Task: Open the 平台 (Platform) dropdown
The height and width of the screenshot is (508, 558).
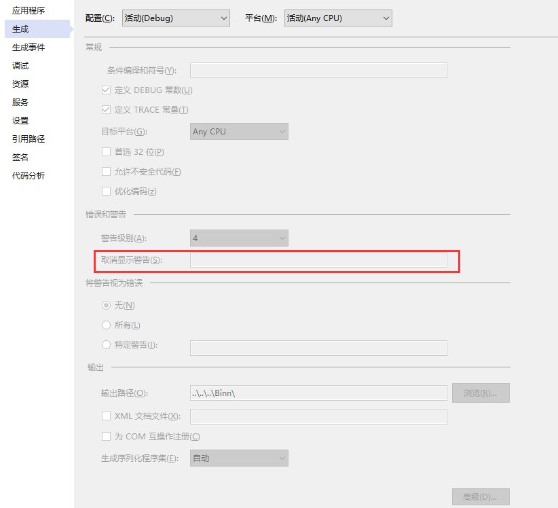Action: [x=337, y=18]
